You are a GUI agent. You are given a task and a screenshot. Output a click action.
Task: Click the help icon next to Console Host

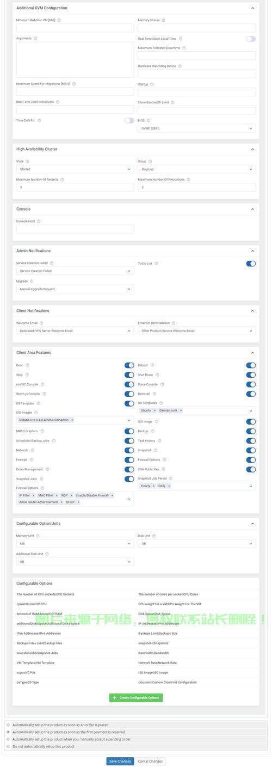(x=39, y=222)
